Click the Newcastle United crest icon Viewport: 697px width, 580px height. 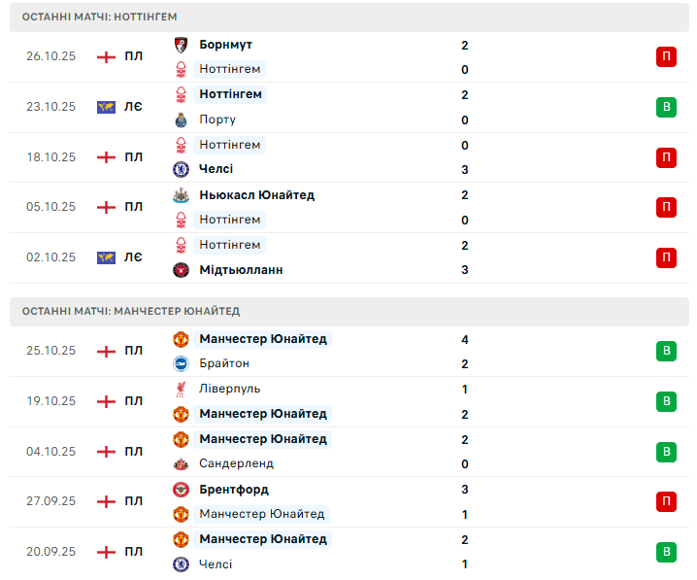[181, 195]
